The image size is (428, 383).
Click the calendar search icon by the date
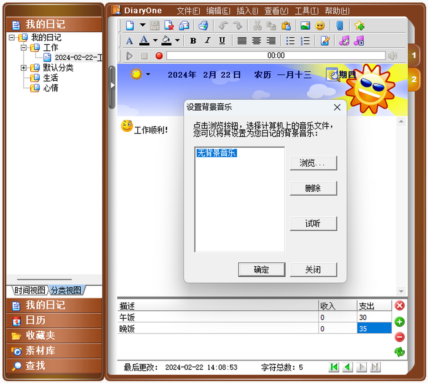coord(333,75)
